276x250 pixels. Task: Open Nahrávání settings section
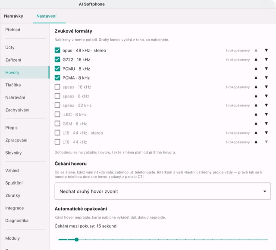coord(25,97)
